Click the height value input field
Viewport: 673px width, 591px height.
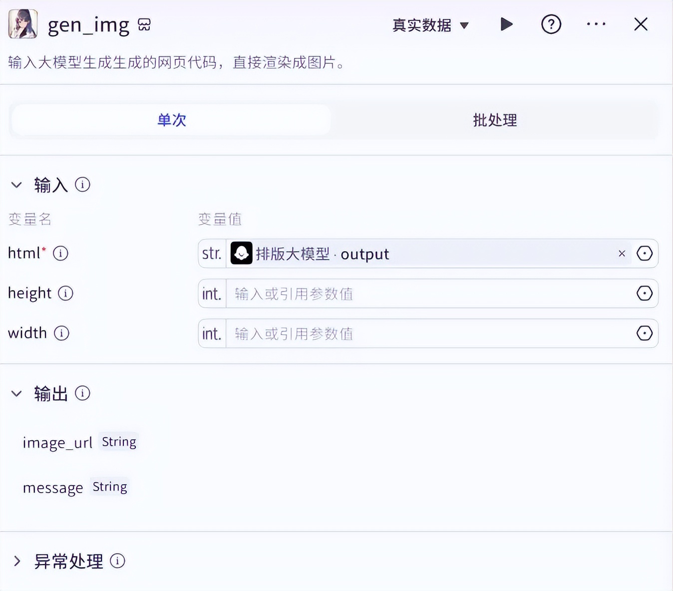click(x=429, y=294)
